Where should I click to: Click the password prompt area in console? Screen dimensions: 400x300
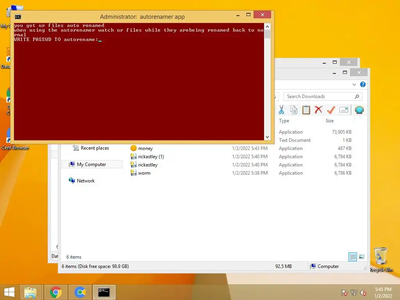[58, 39]
